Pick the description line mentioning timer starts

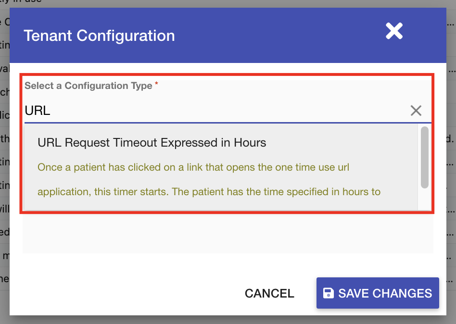coord(209,192)
